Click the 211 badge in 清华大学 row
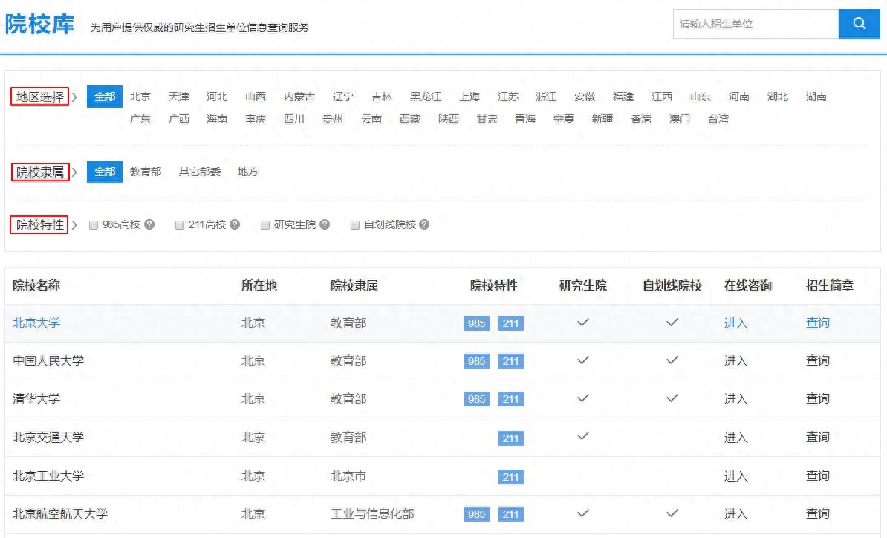Screen dimensions: 887x538 511,399
